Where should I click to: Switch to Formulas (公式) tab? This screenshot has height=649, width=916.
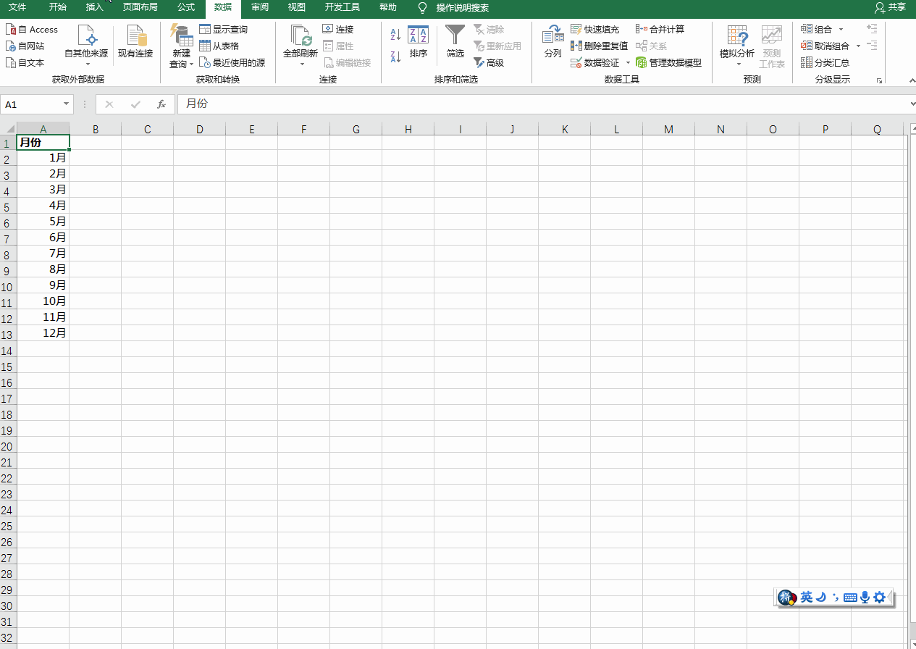tap(186, 7)
